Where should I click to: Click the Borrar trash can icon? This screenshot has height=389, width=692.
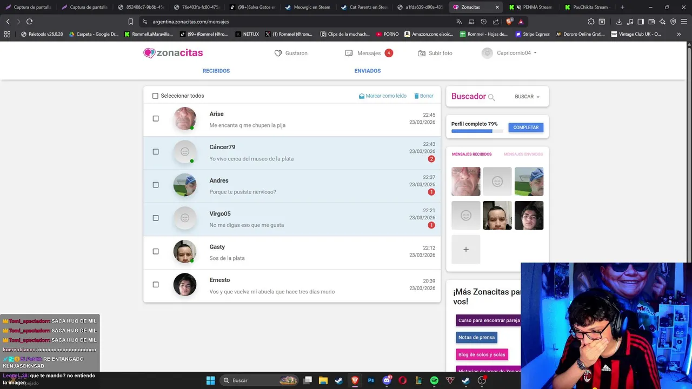pyautogui.click(x=416, y=96)
